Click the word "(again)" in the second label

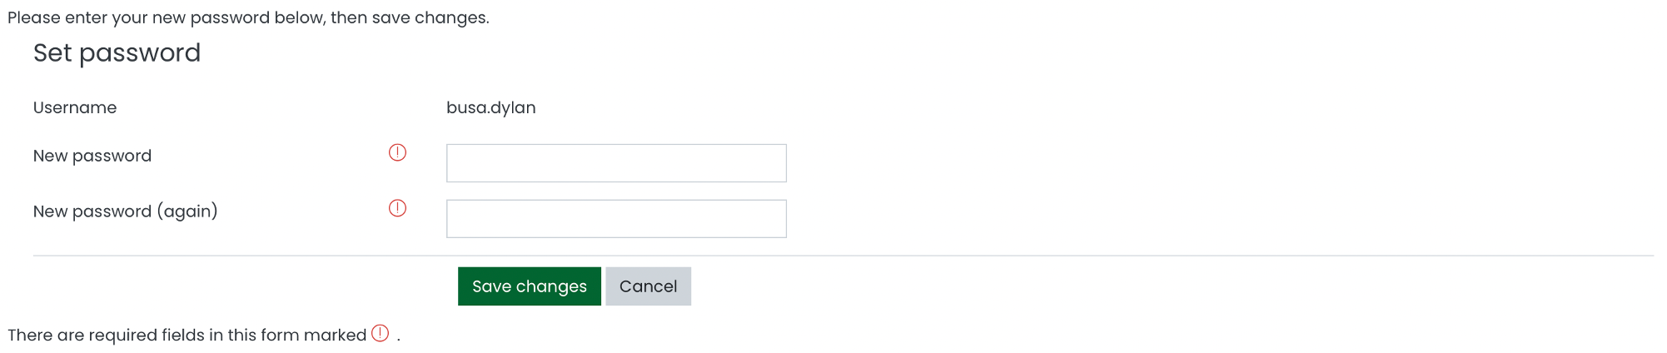click(x=187, y=211)
